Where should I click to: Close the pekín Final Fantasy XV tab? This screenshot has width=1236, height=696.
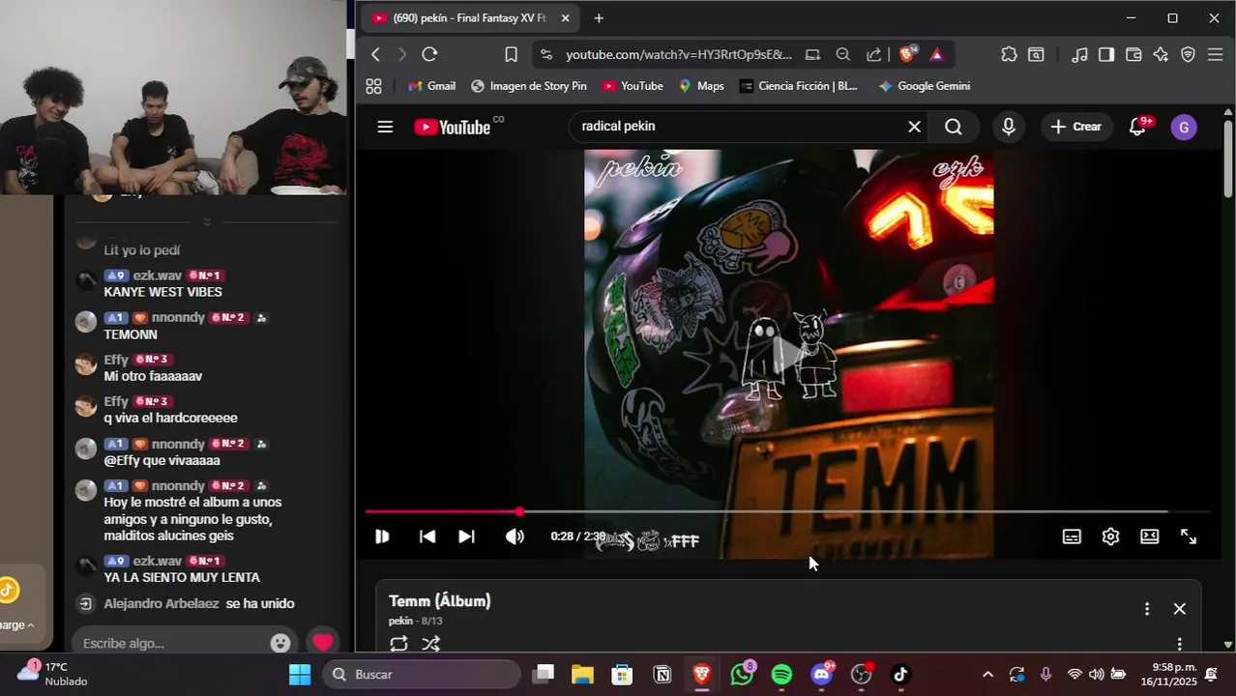tap(565, 17)
